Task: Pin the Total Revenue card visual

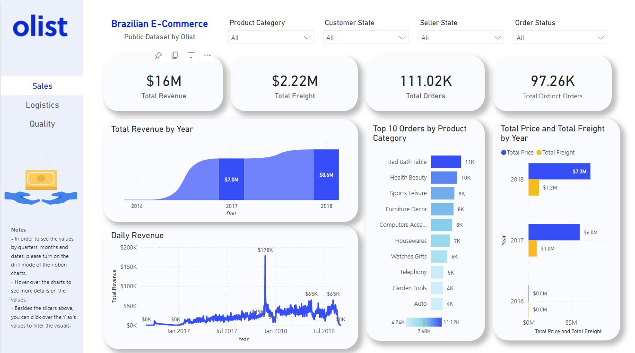Action: [158, 55]
